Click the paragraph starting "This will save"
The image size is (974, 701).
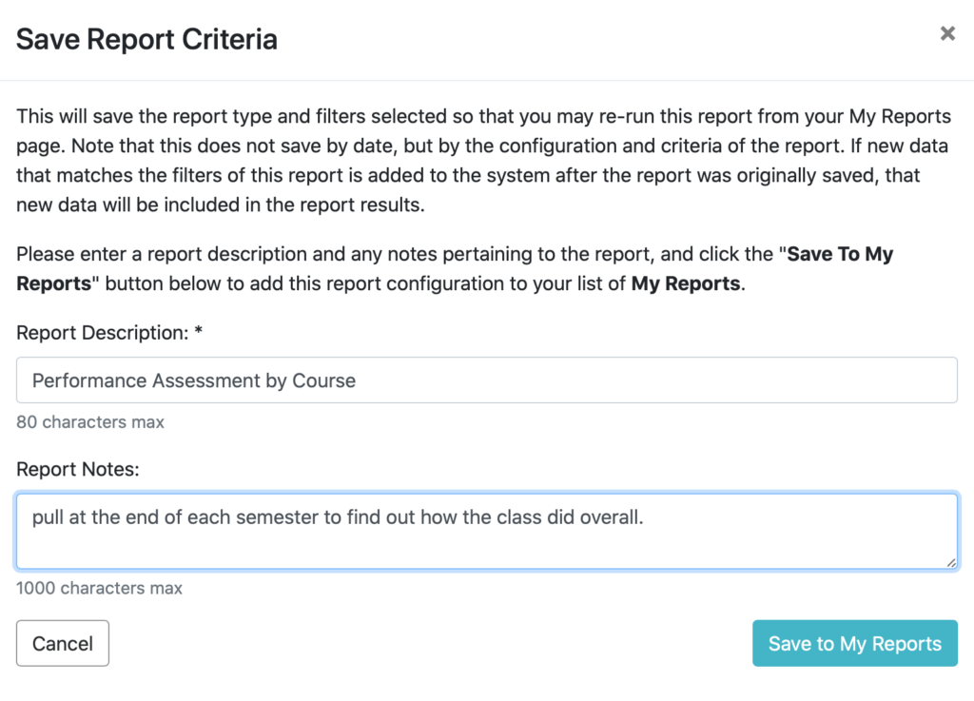pyautogui.click(x=483, y=160)
